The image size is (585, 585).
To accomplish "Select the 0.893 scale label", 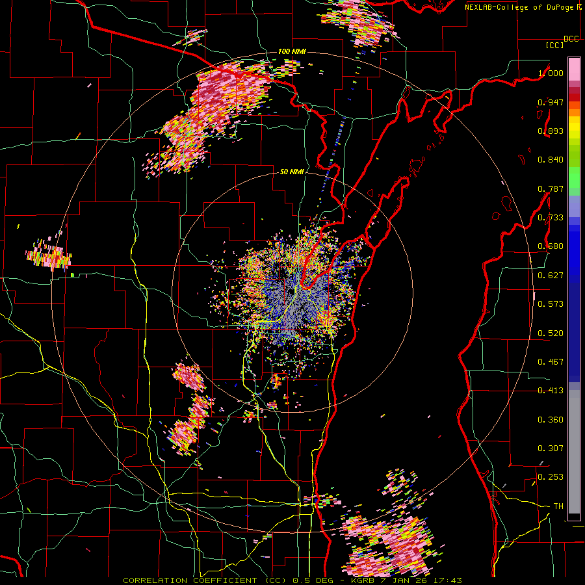I will click(x=551, y=131).
